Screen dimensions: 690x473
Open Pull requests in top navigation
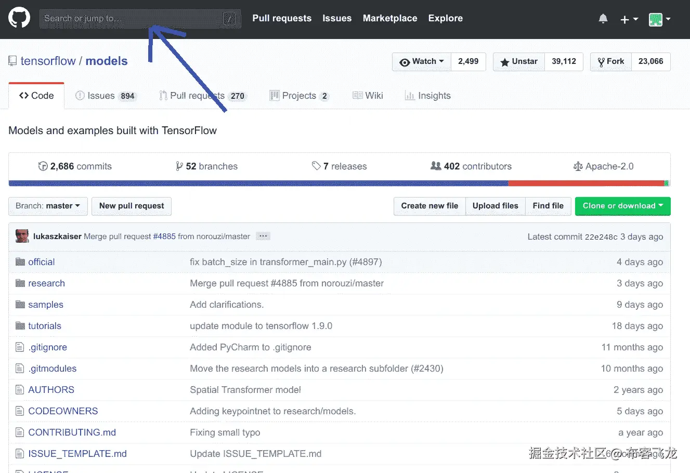point(282,18)
